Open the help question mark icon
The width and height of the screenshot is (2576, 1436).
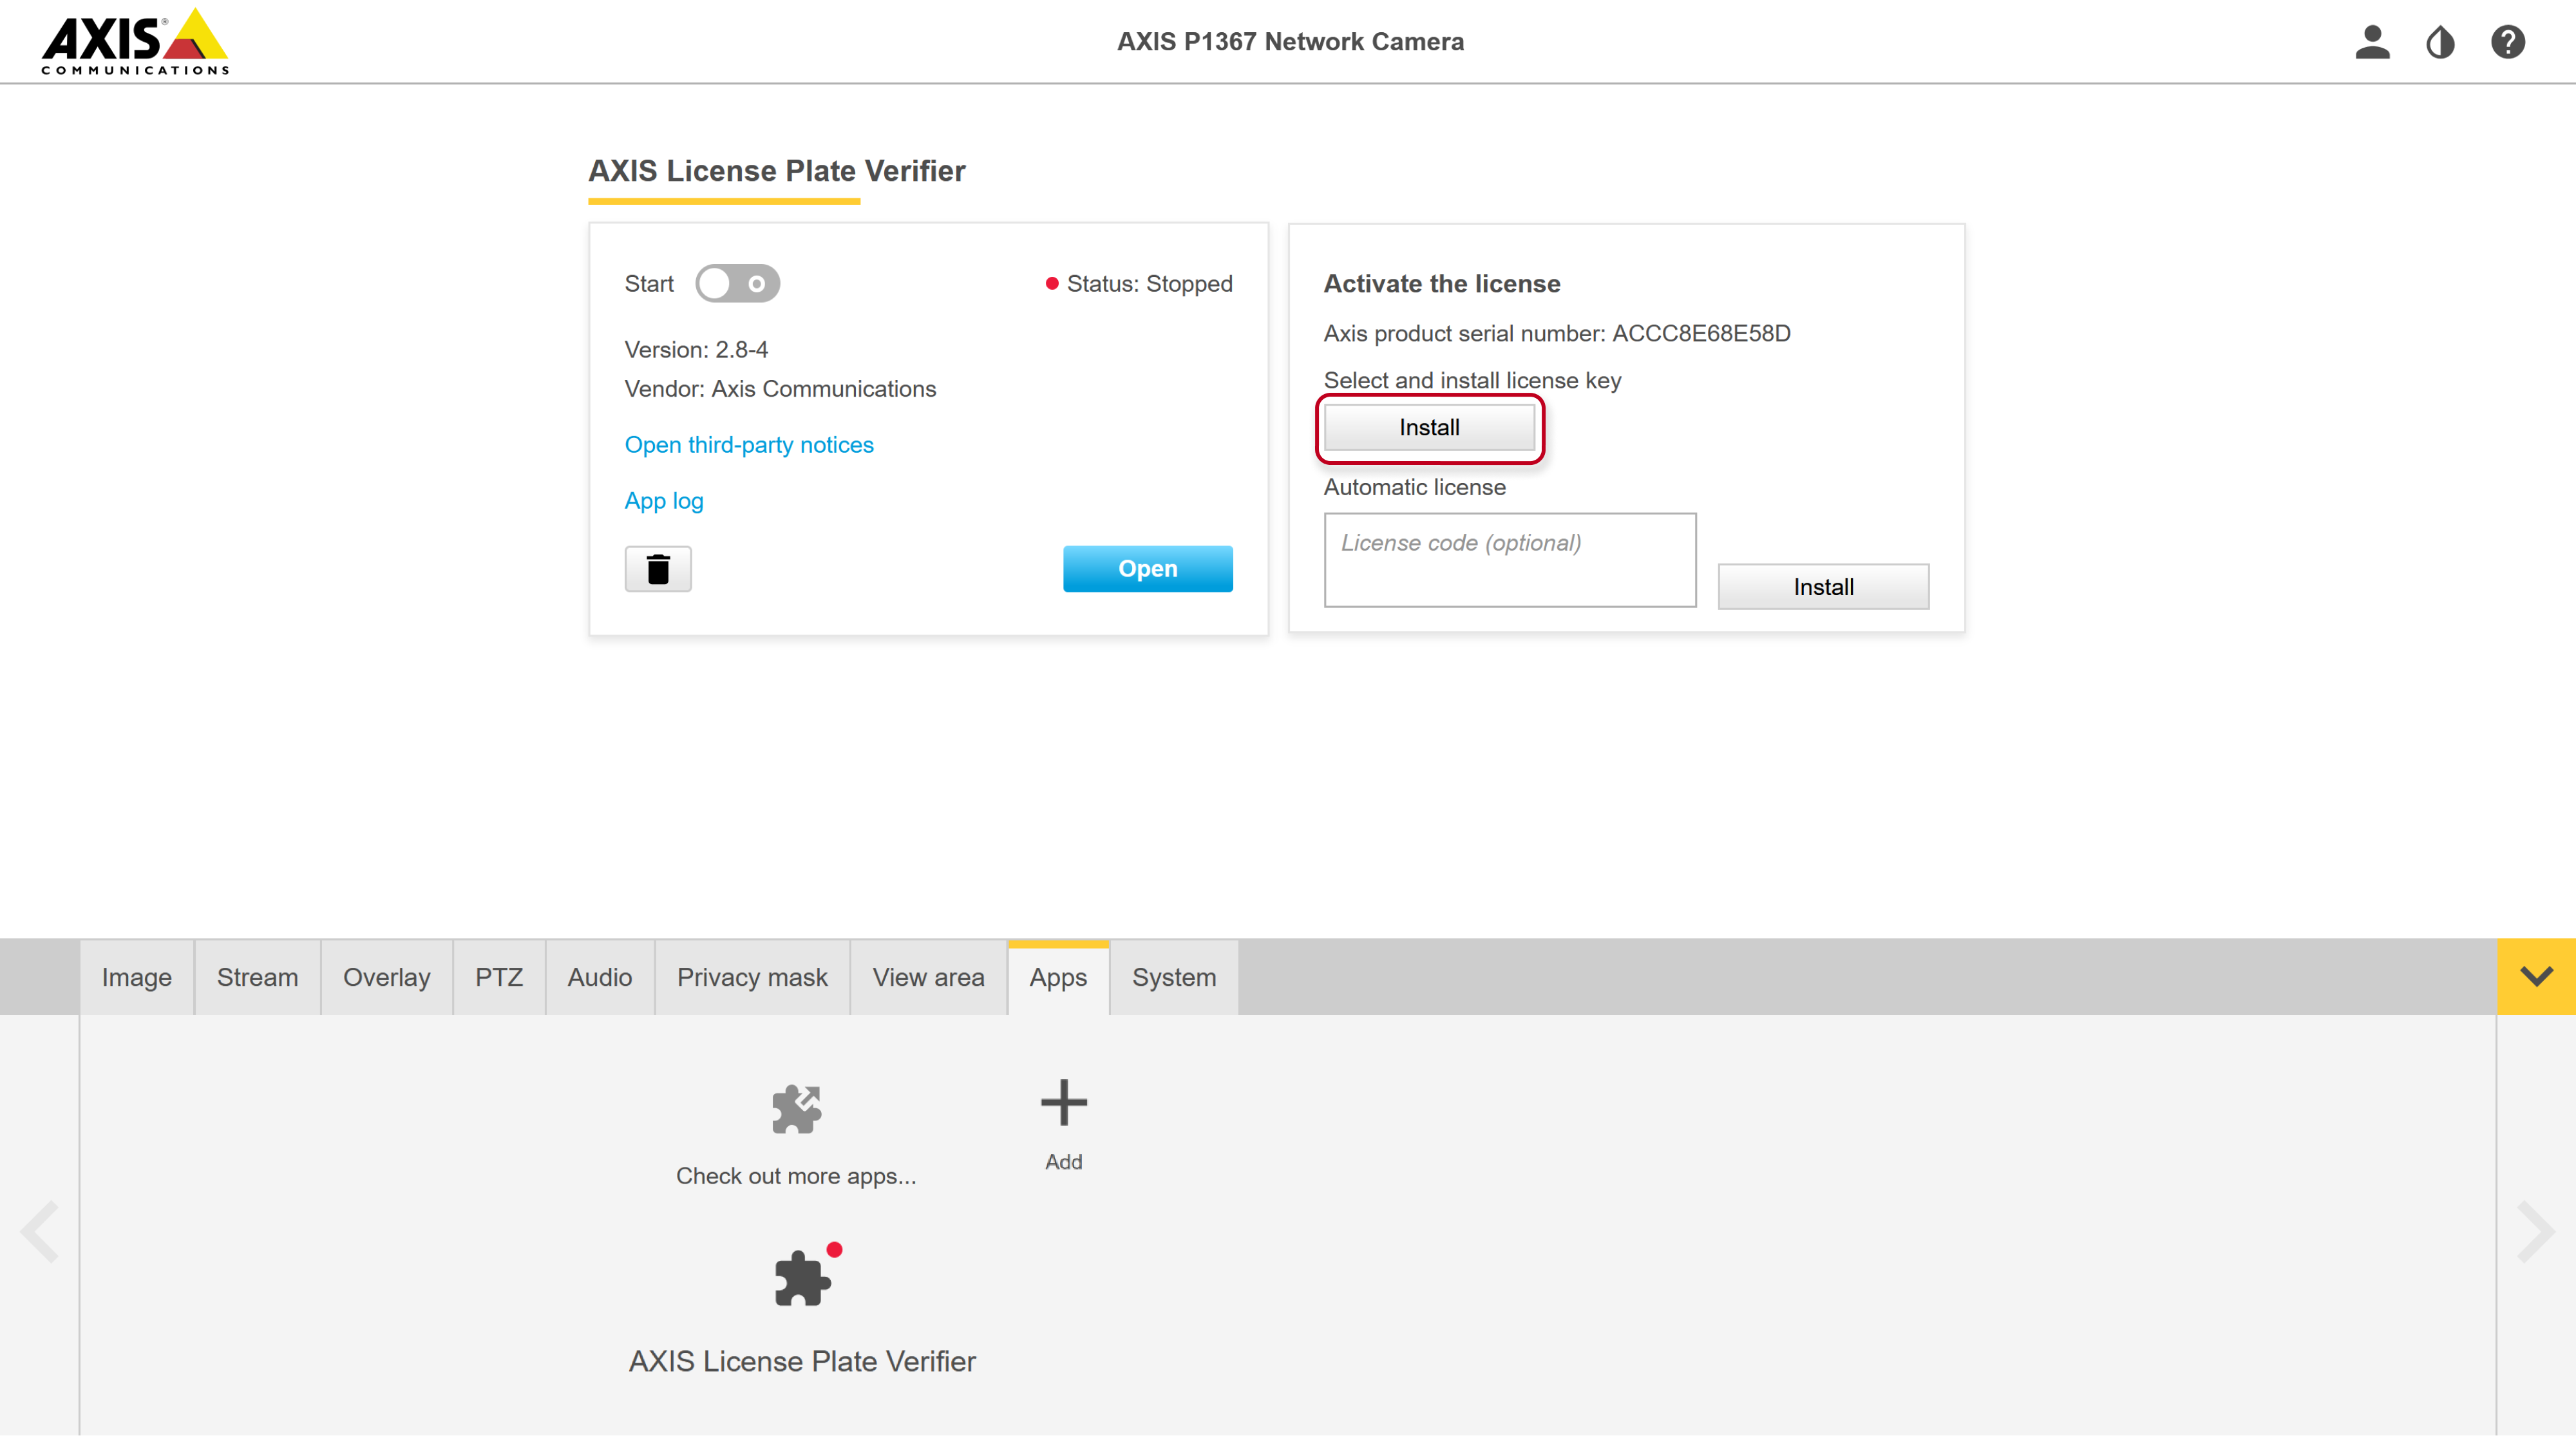[x=2508, y=42]
